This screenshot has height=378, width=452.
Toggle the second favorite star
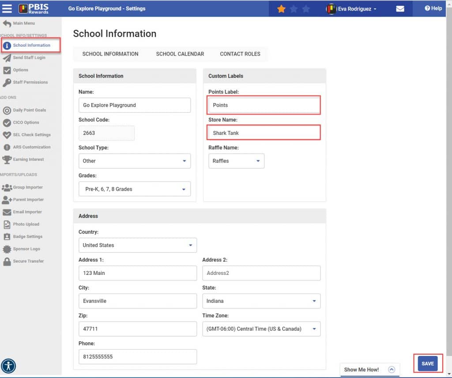pyautogui.click(x=294, y=8)
